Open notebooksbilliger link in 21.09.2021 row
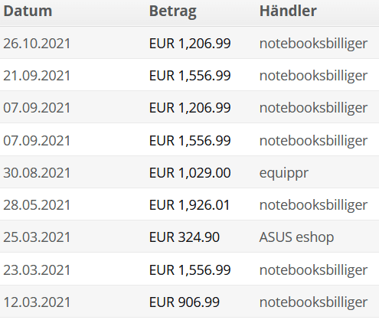This screenshot has height=320, width=379. point(313,76)
